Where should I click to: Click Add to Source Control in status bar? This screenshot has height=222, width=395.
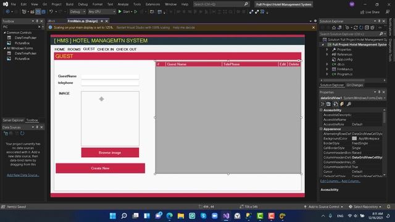click(323, 207)
